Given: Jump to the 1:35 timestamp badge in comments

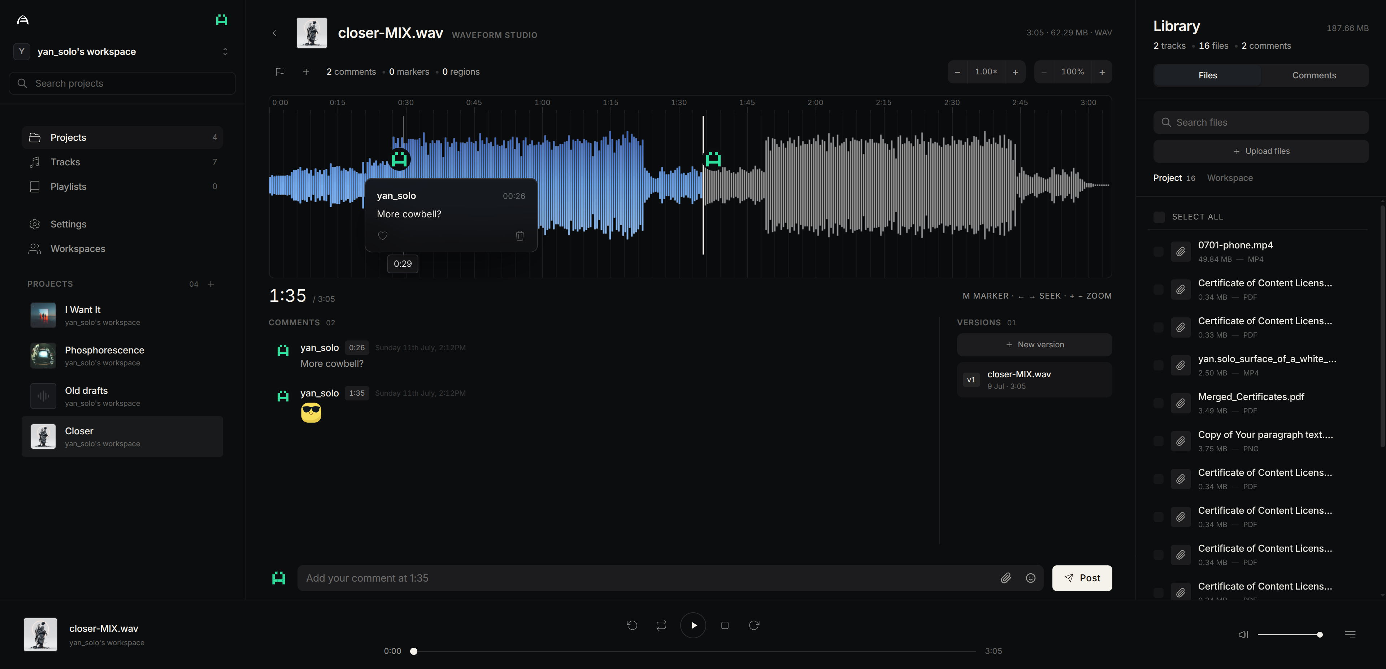Looking at the screenshot, I should point(357,394).
